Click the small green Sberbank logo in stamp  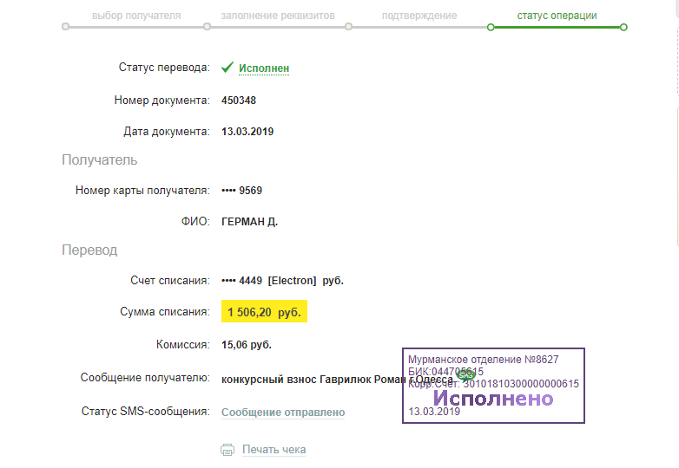(465, 375)
